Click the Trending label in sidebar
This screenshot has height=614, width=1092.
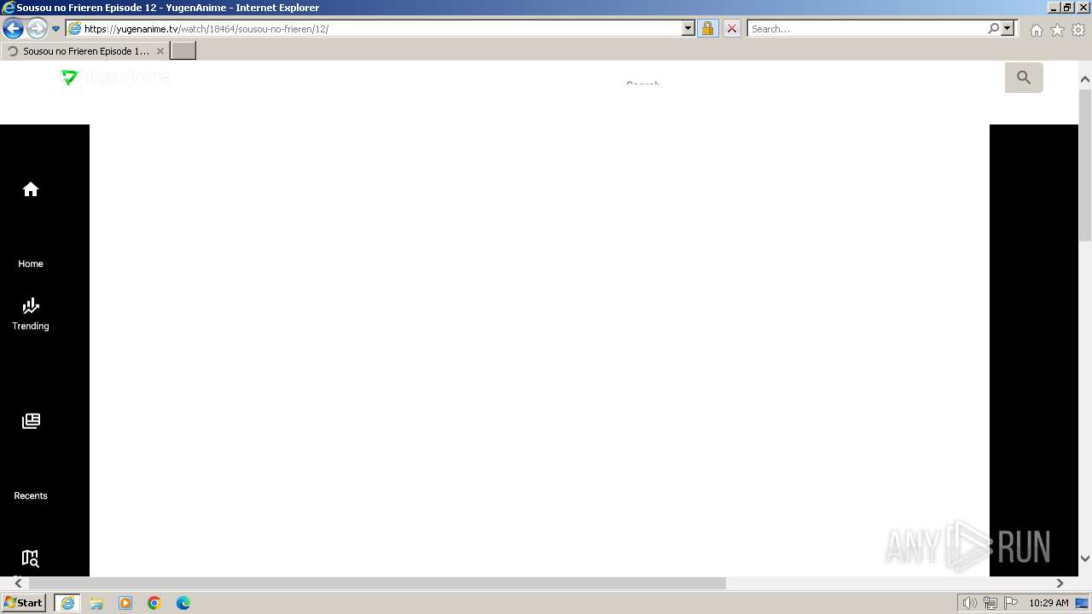pyautogui.click(x=31, y=326)
